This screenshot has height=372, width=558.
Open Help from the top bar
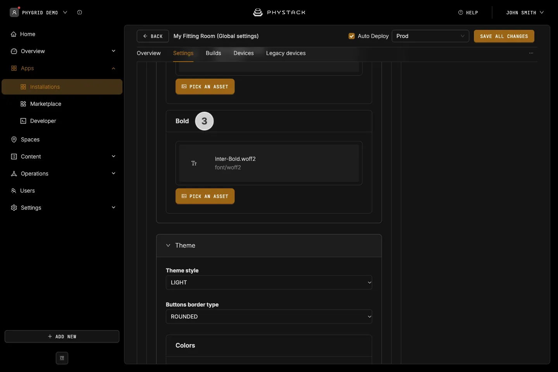click(x=468, y=13)
